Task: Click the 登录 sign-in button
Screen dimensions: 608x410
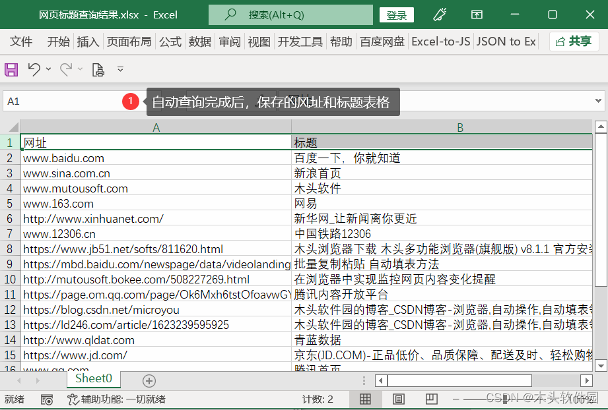Action: pyautogui.click(x=396, y=15)
